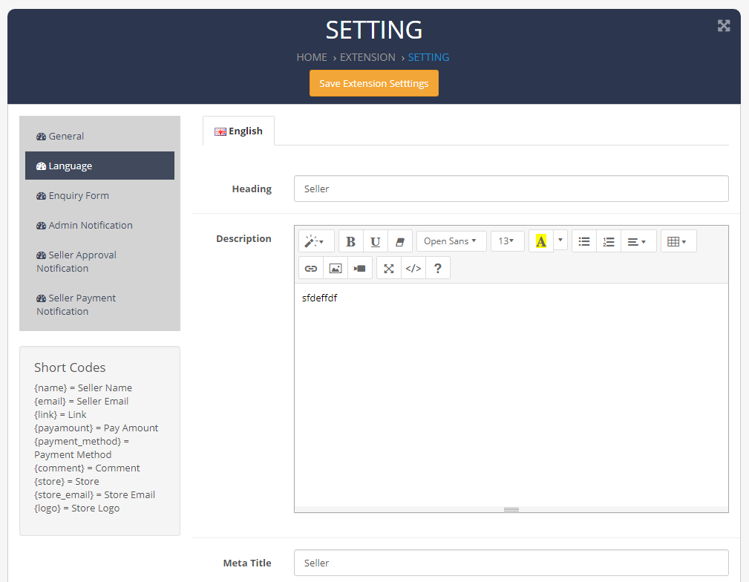Toggle editor fullscreen mode icon
The width and height of the screenshot is (749, 582).
point(389,268)
